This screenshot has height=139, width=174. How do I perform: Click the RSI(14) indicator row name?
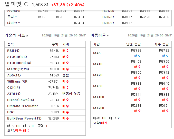[13, 51]
